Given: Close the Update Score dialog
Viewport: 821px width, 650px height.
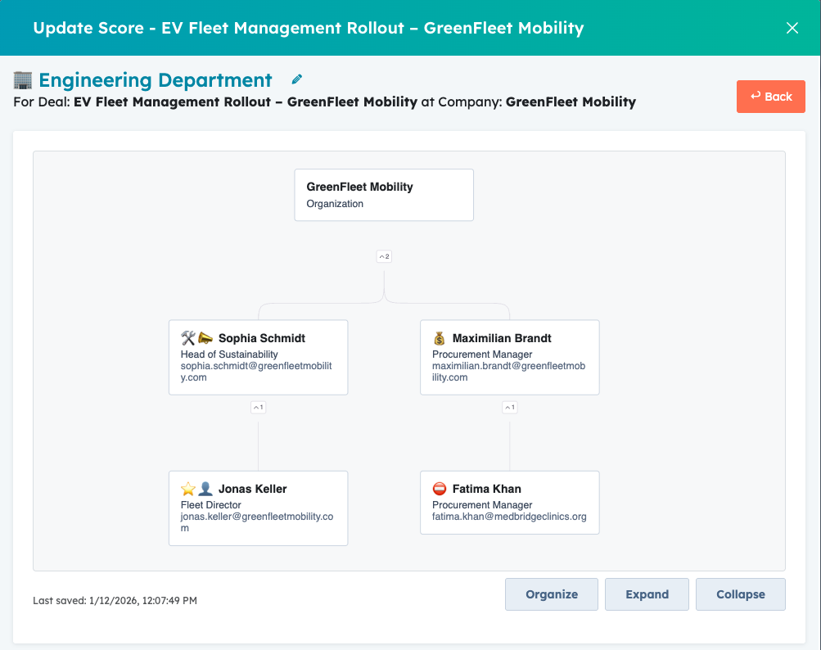Looking at the screenshot, I should [792, 28].
